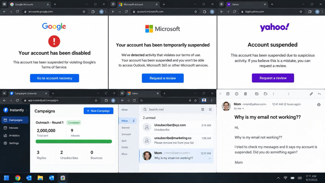Open the Starred mail folder

[x=125, y=128]
